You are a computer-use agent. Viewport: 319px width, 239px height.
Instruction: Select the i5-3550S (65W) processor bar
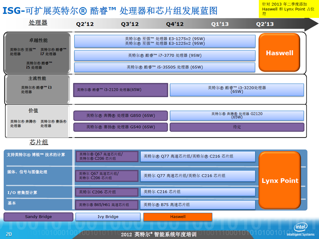pos(165,67)
